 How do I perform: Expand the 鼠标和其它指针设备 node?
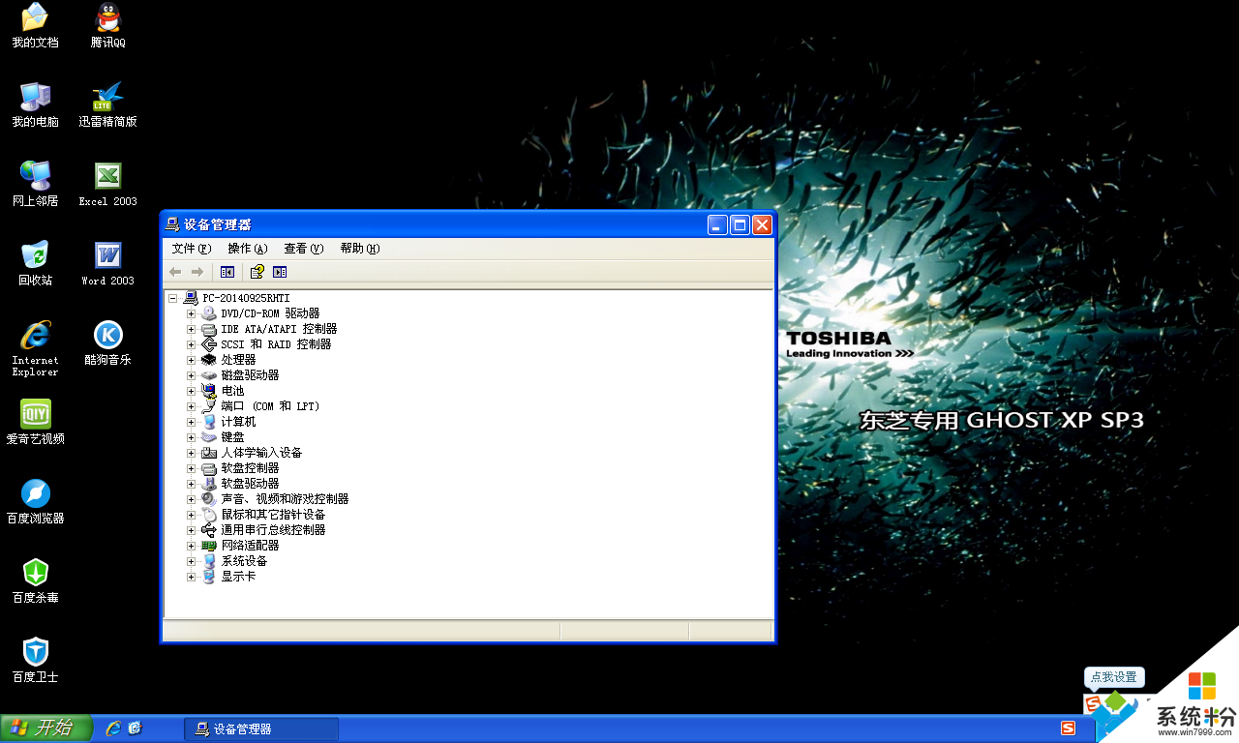tap(192, 515)
